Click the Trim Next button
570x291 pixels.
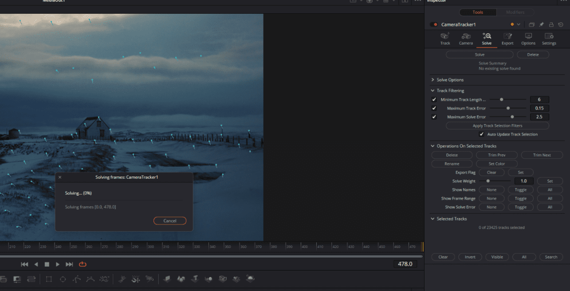click(x=542, y=155)
